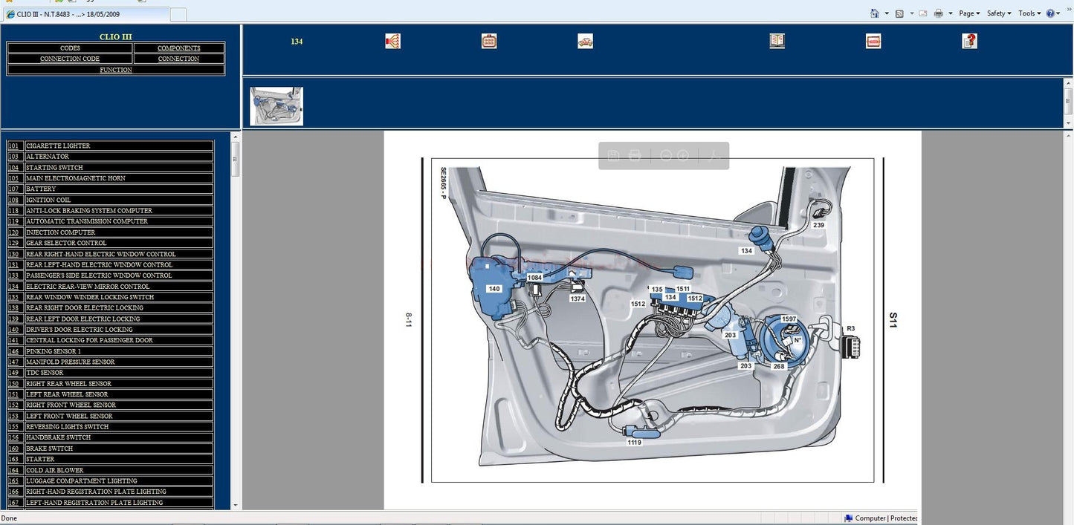Click the print icon on PDF toolbar
The image size is (1074, 525).
635,156
